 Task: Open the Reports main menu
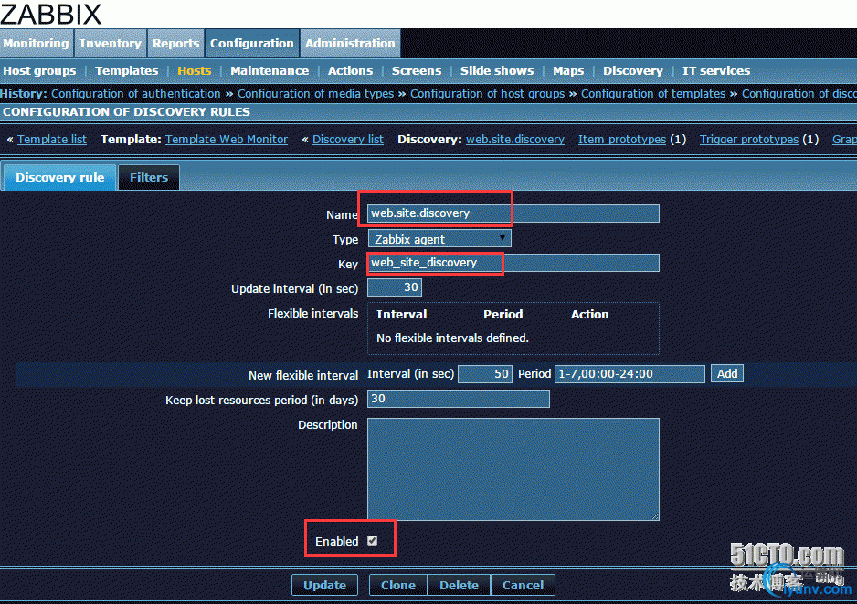click(175, 43)
